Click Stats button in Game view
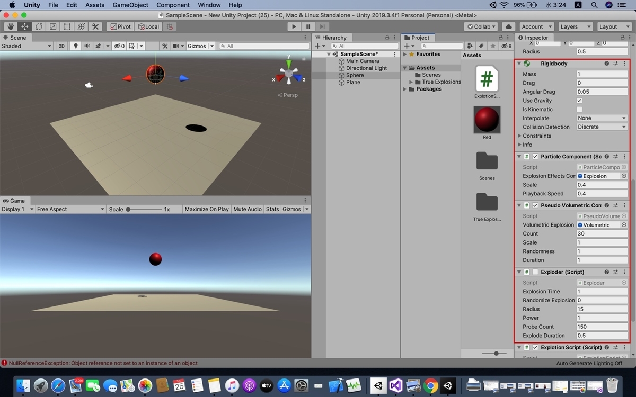The image size is (636, 397). 272,209
